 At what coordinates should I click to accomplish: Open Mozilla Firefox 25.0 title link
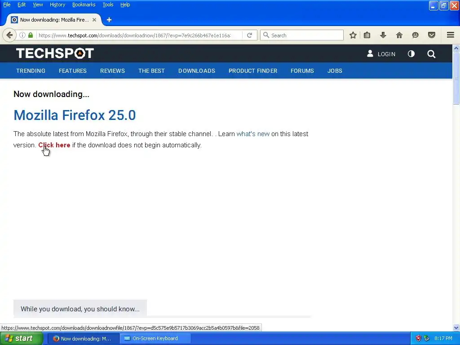click(75, 115)
